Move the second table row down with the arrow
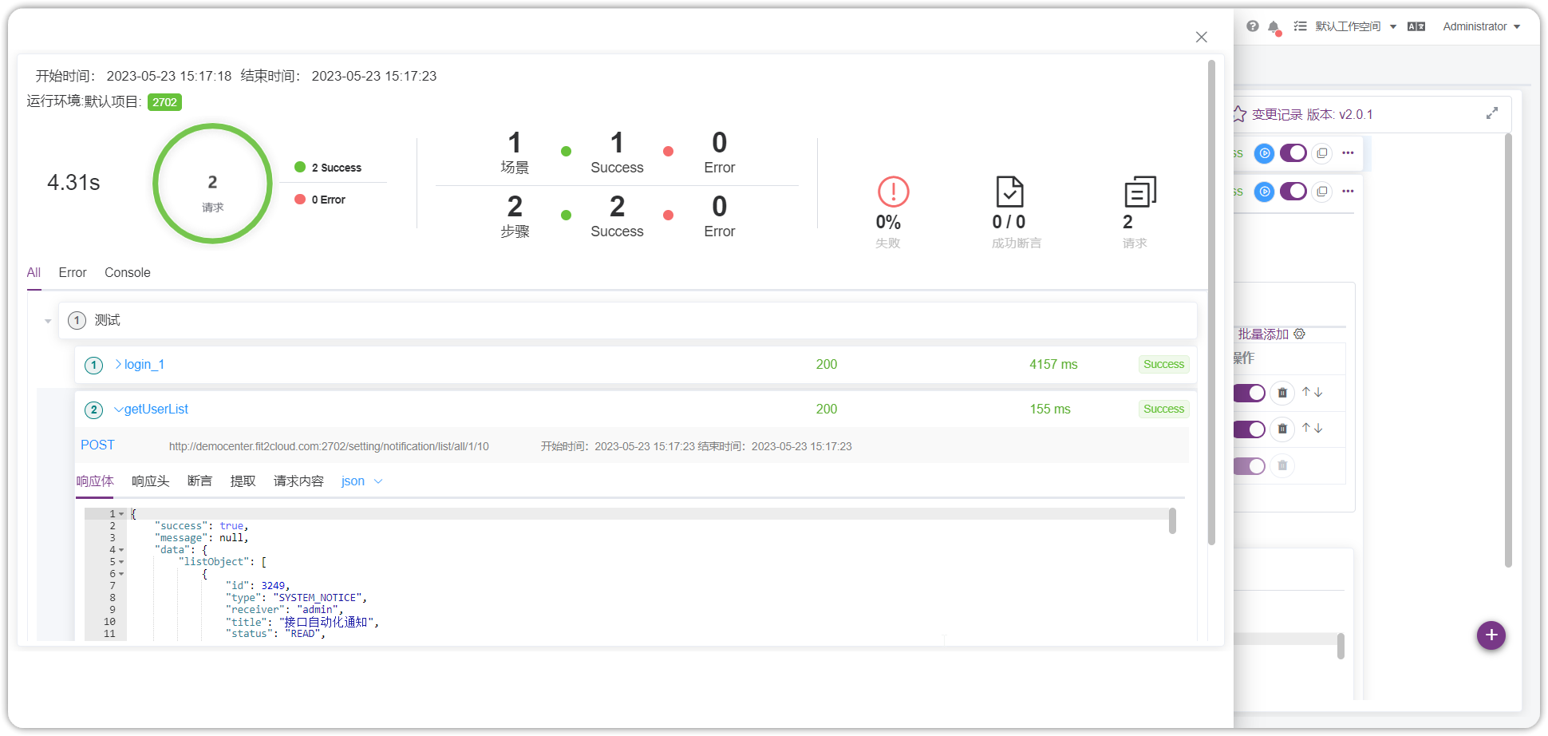This screenshot has height=736, width=1548. (x=1318, y=429)
